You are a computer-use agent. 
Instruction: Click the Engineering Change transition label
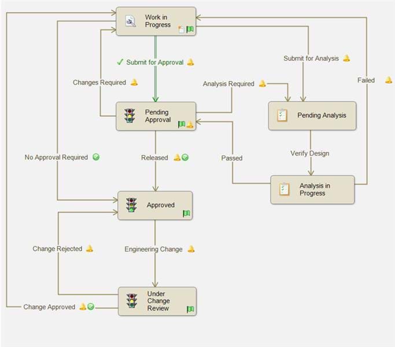pyautogui.click(x=153, y=249)
